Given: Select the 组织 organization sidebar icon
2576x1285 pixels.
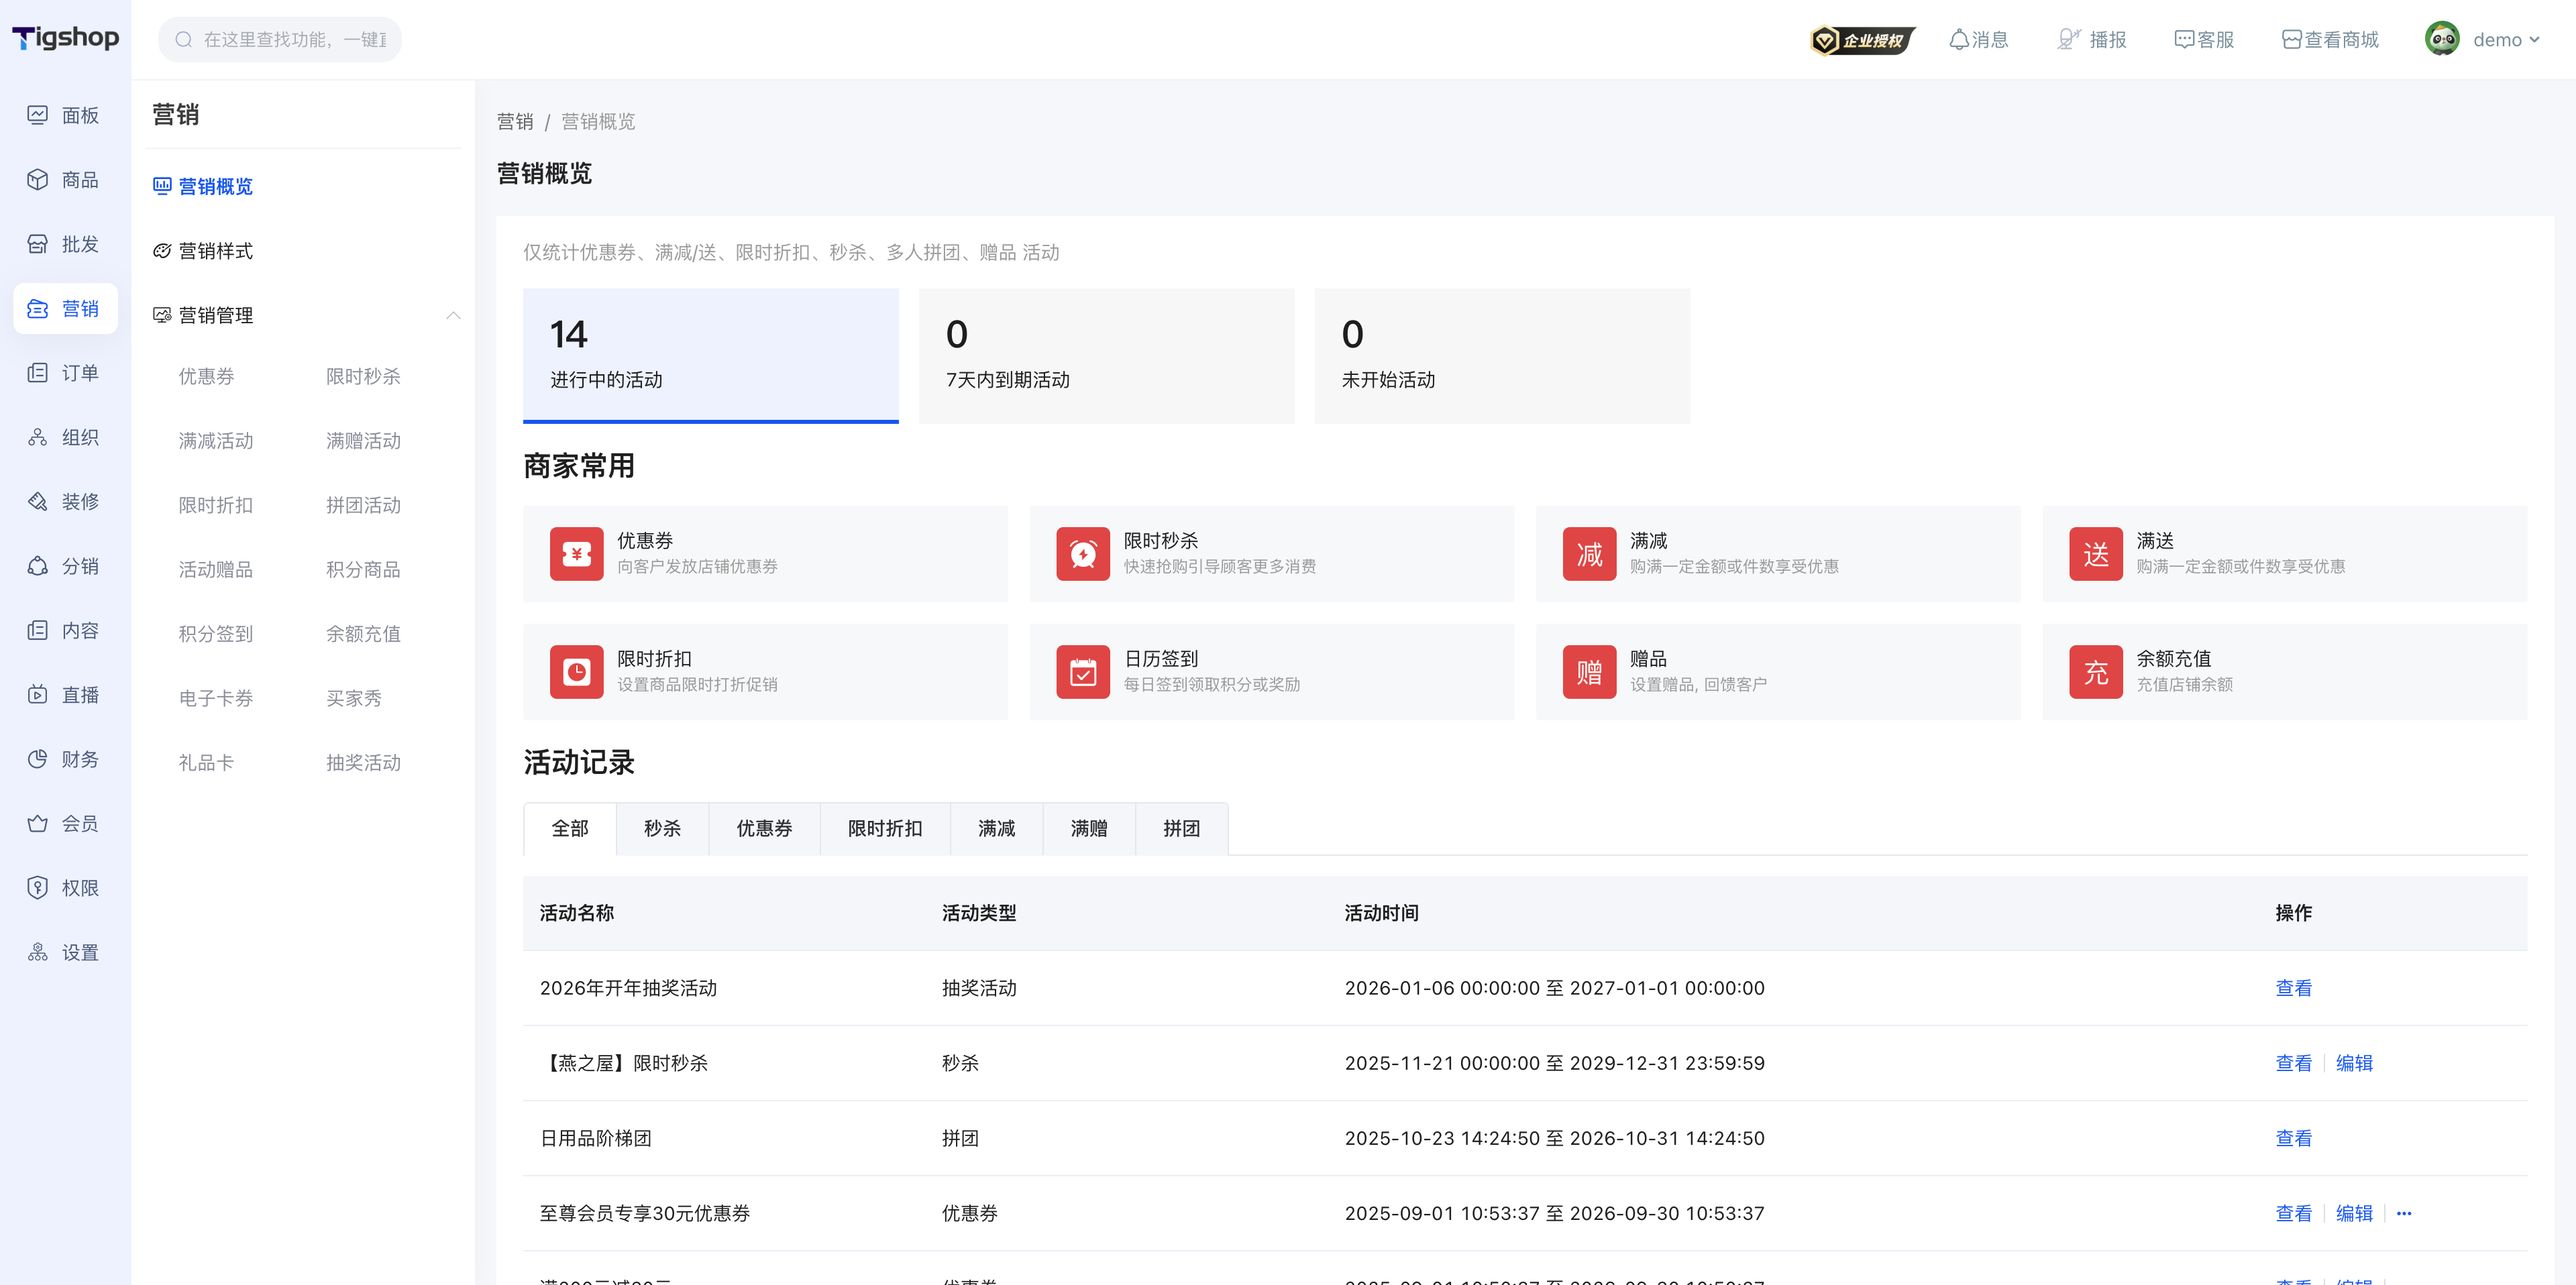Looking at the screenshot, I should [x=37, y=437].
